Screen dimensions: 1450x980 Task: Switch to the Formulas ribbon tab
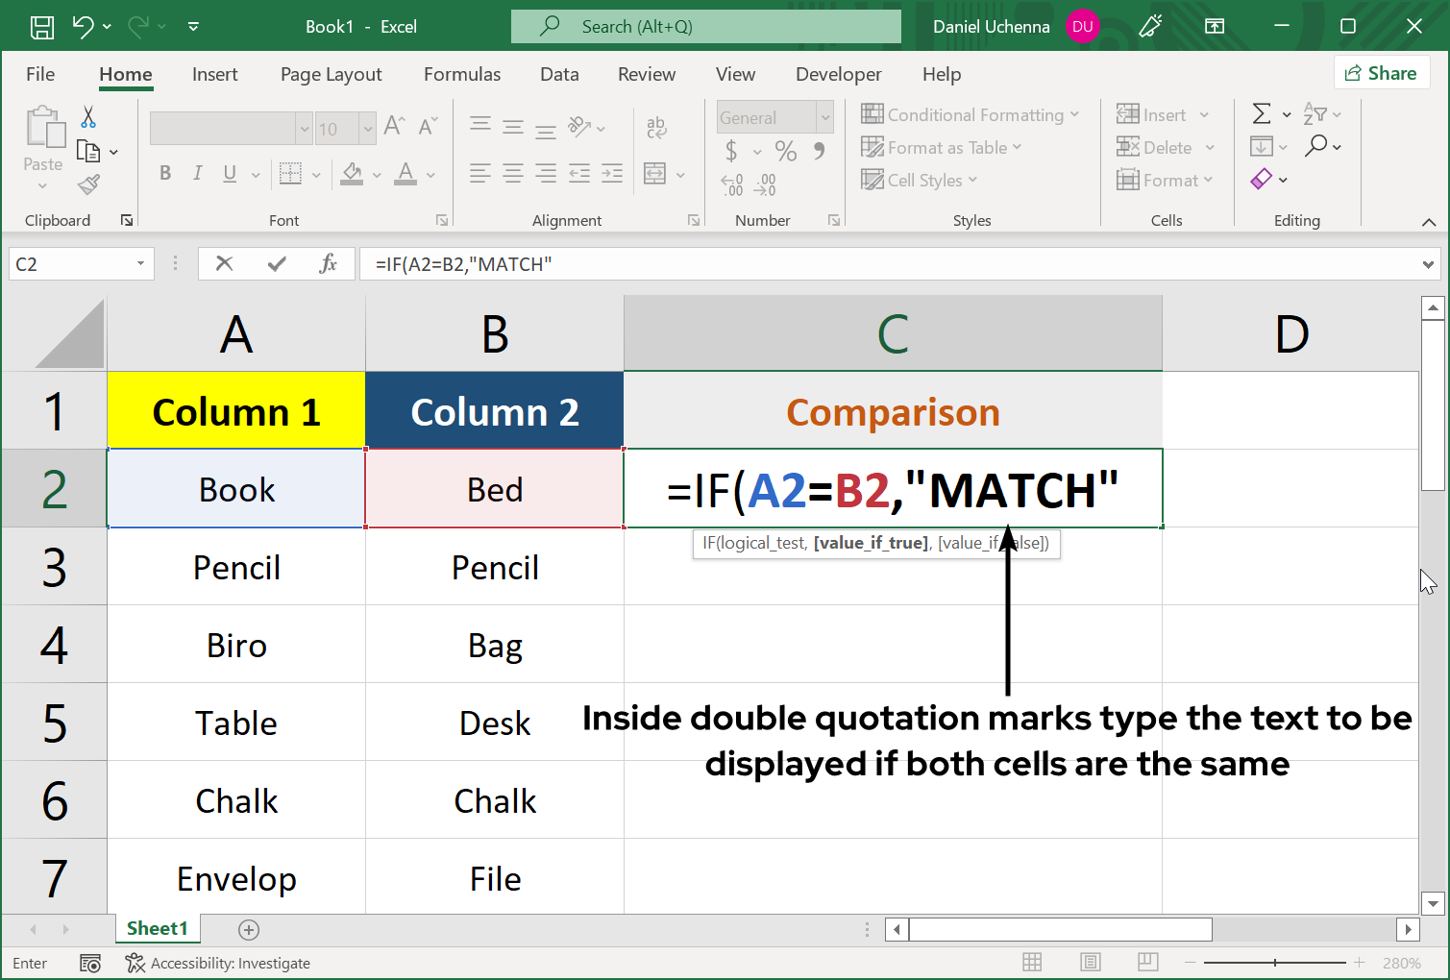462,74
